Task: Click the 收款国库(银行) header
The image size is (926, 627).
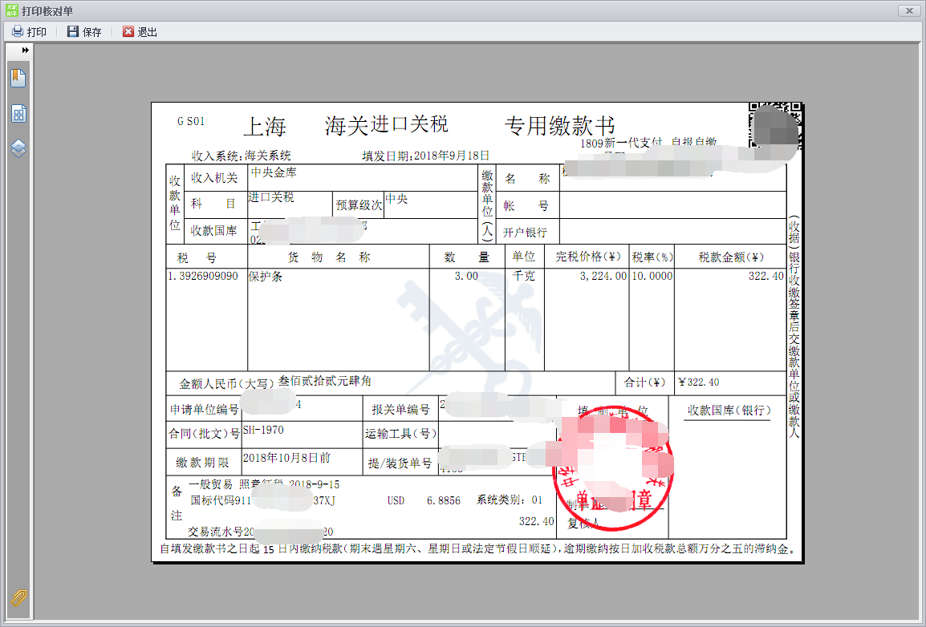Action: pyautogui.click(x=729, y=410)
